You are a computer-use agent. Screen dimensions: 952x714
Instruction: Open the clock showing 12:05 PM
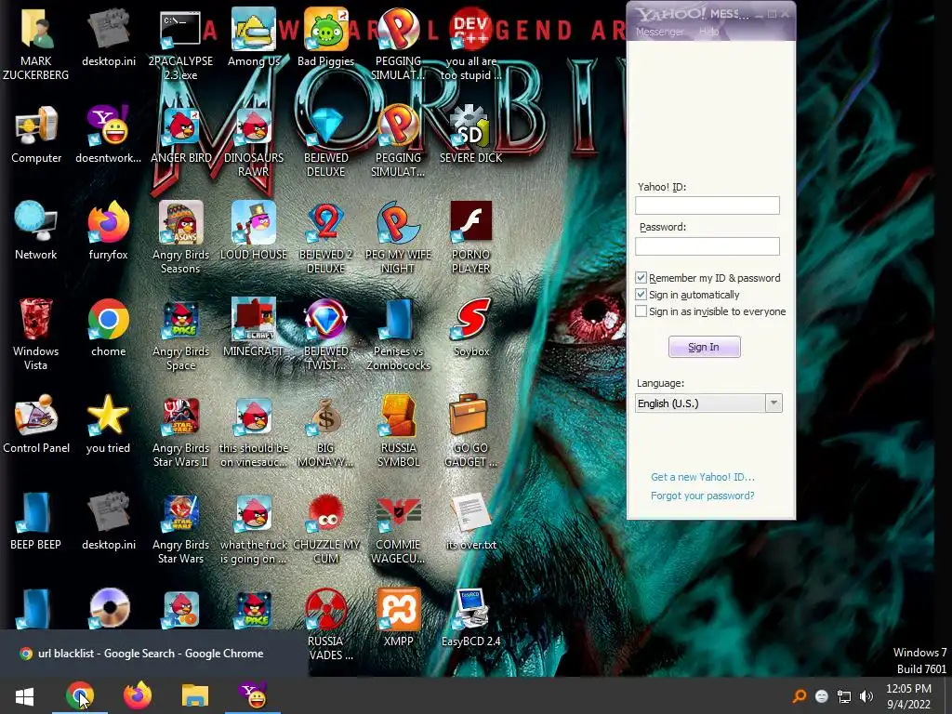[908, 696]
